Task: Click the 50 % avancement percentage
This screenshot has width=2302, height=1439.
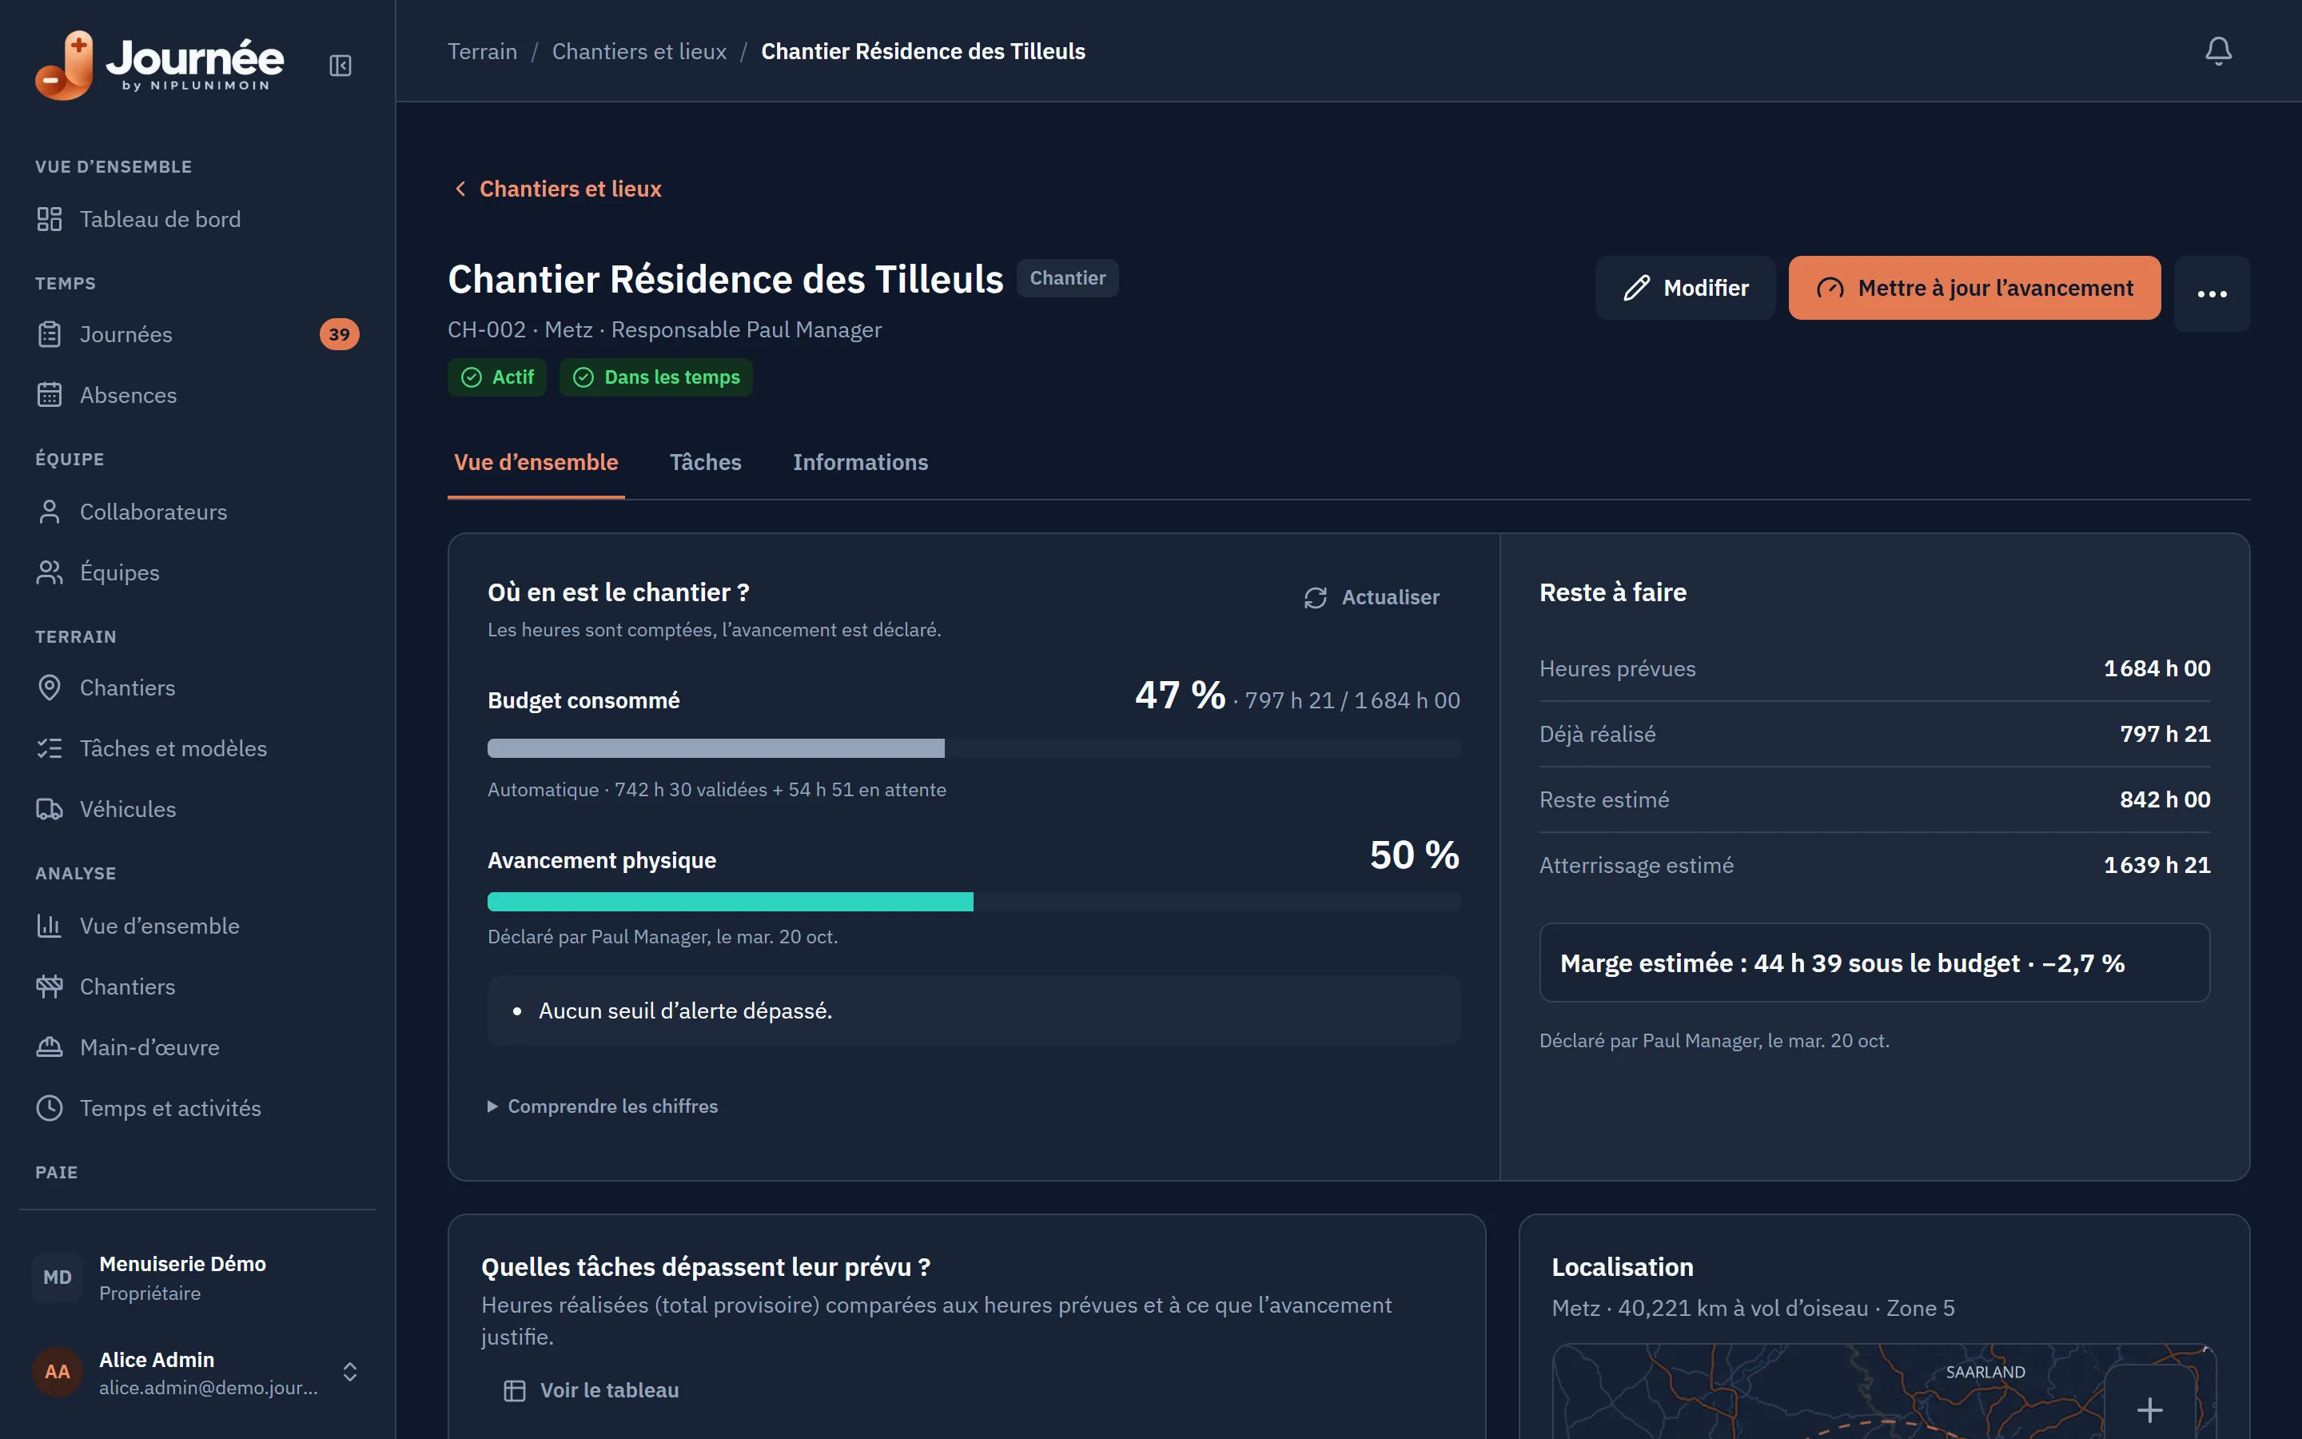Action: [x=1415, y=855]
